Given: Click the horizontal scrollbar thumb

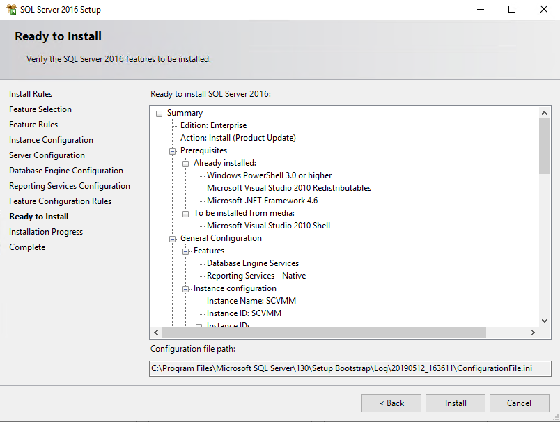Looking at the screenshot, I should click(x=324, y=332).
